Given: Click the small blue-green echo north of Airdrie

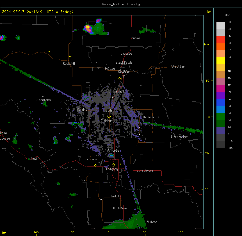Looking at the screenshot, I should click(x=111, y=155).
